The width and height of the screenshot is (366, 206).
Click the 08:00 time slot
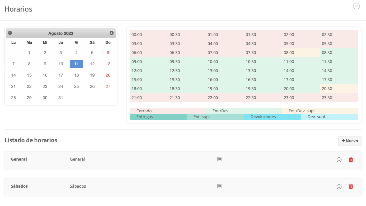[x=301, y=53]
